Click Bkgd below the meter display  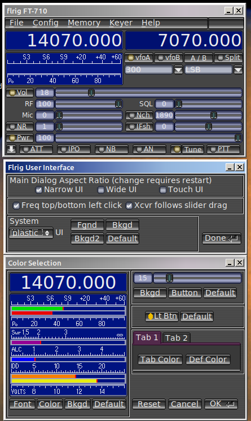[x=77, y=404]
